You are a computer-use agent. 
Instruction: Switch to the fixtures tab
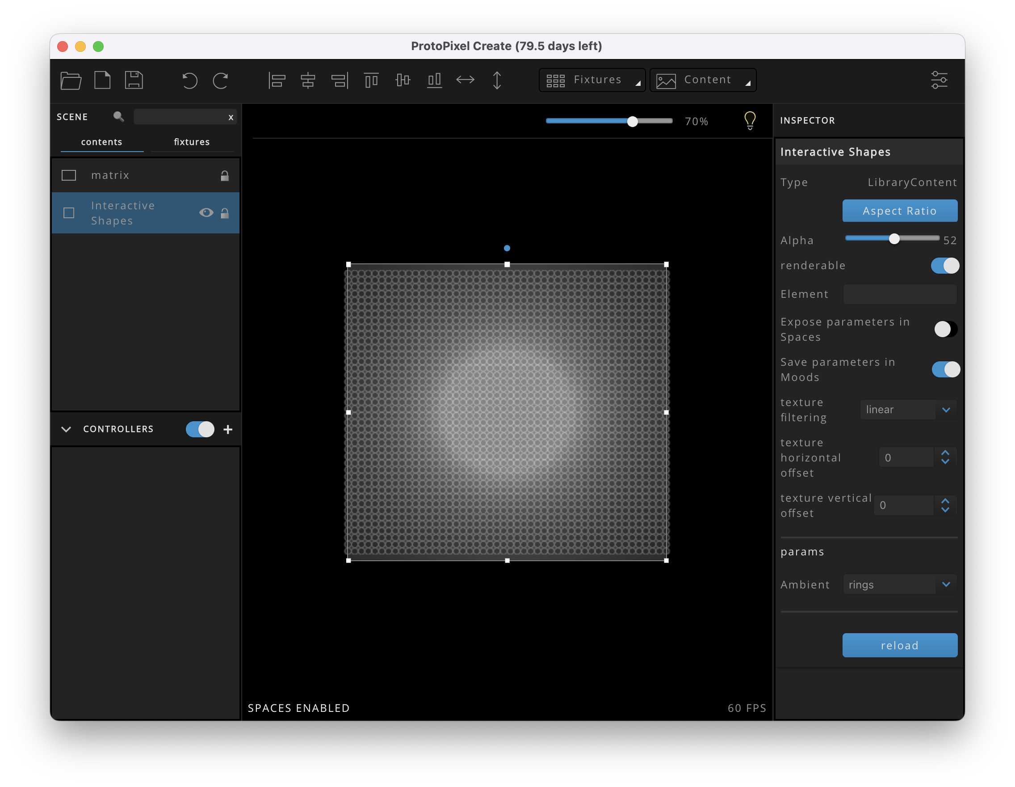pyautogui.click(x=192, y=142)
